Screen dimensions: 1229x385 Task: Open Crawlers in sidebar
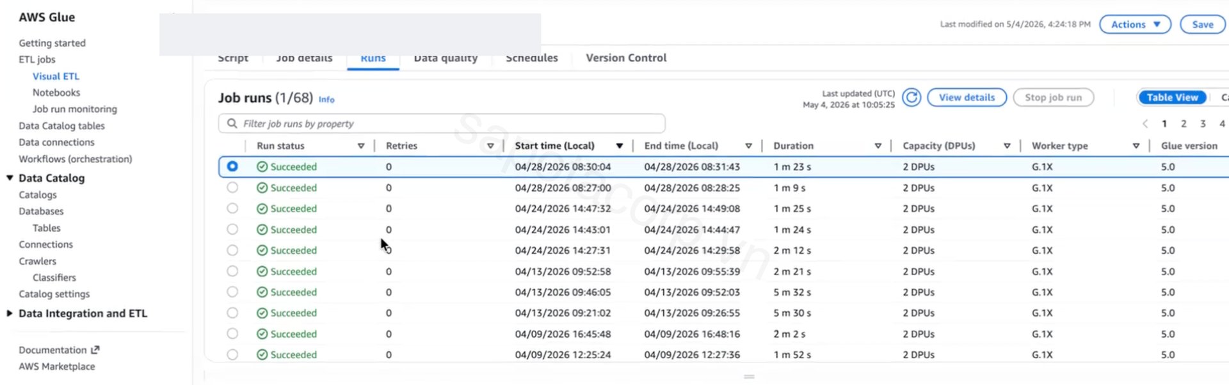click(x=38, y=261)
